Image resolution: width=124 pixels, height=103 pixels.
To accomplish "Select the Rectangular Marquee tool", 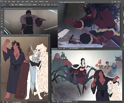I will pyautogui.click(x=2, y=13).
